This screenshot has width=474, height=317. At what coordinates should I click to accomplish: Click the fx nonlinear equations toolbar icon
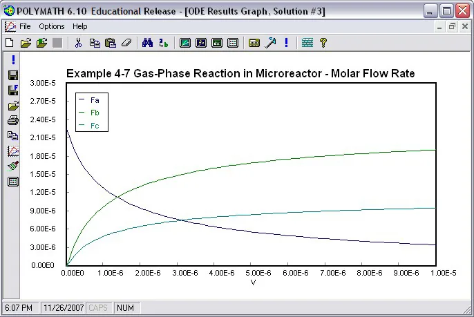(x=201, y=43)
